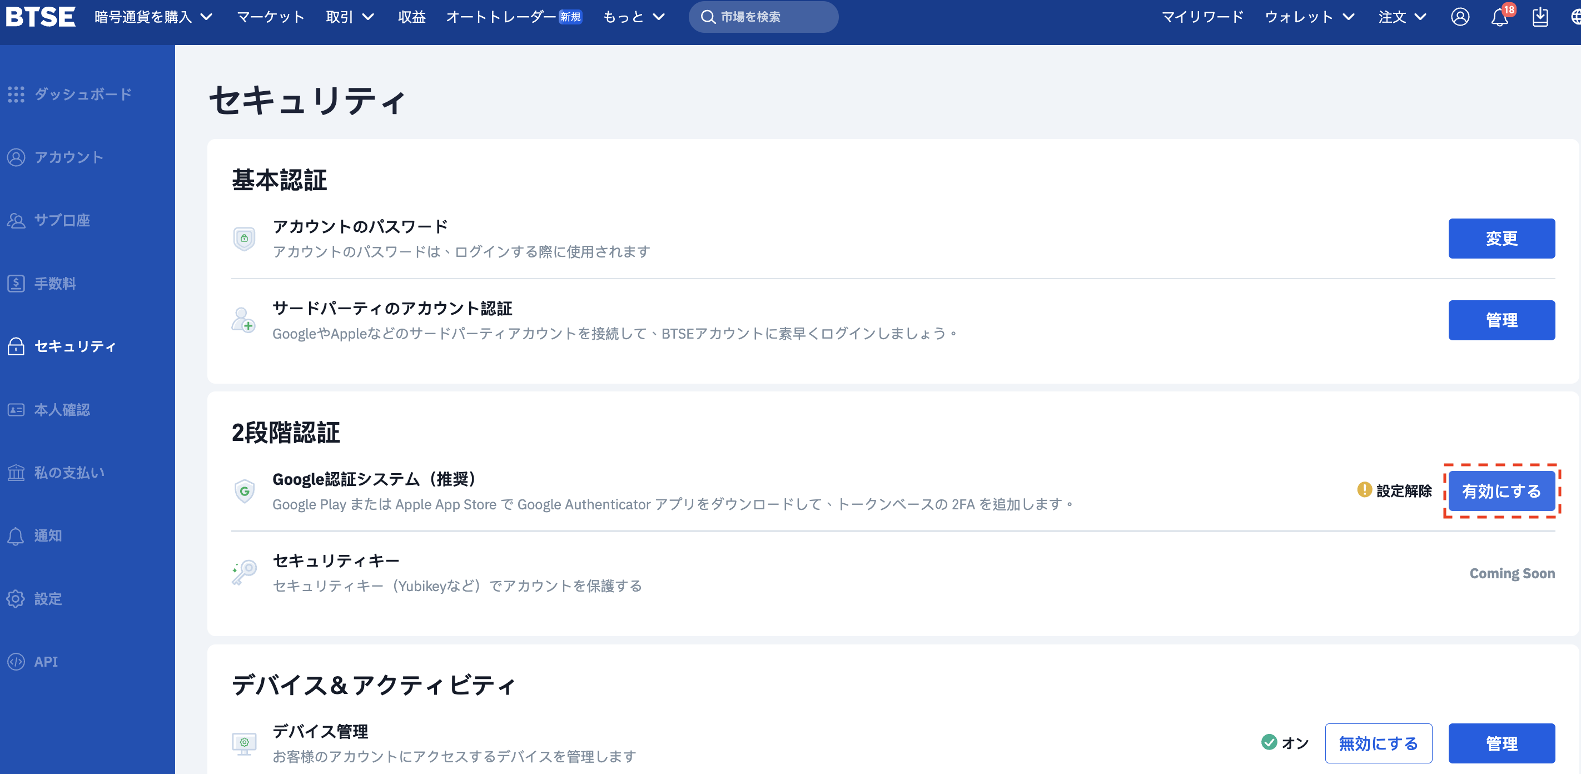This screenshot has height=774, width=1581.
Task: Open マイリワード link
Action: click(x=1202, y=17)
